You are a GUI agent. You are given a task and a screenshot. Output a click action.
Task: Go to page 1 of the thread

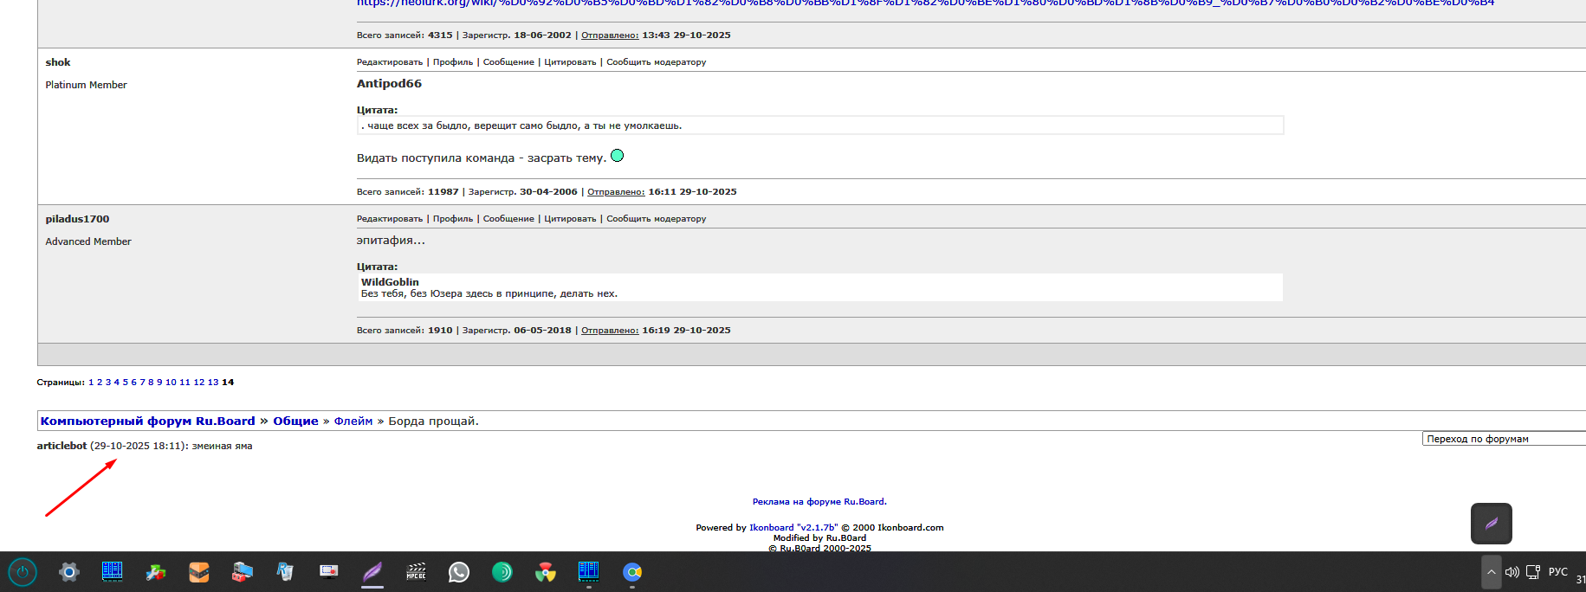pyautogui.click(x=91, y=383)
